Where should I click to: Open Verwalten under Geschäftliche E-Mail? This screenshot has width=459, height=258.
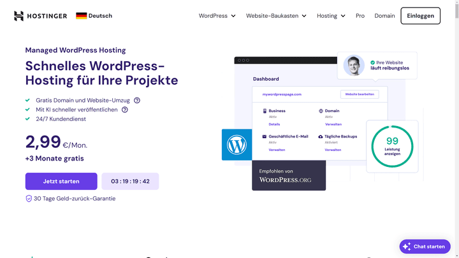coord(277,150)
